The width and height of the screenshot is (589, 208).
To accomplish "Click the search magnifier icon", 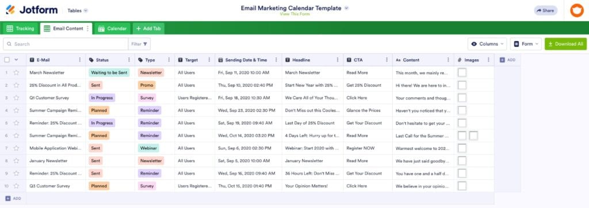I will click(x=9, y=44).
